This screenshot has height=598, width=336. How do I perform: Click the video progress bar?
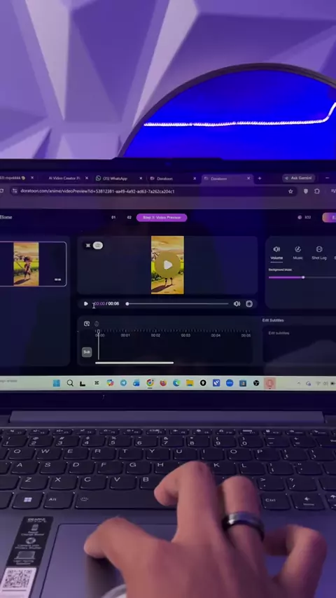tap(178, 304)
